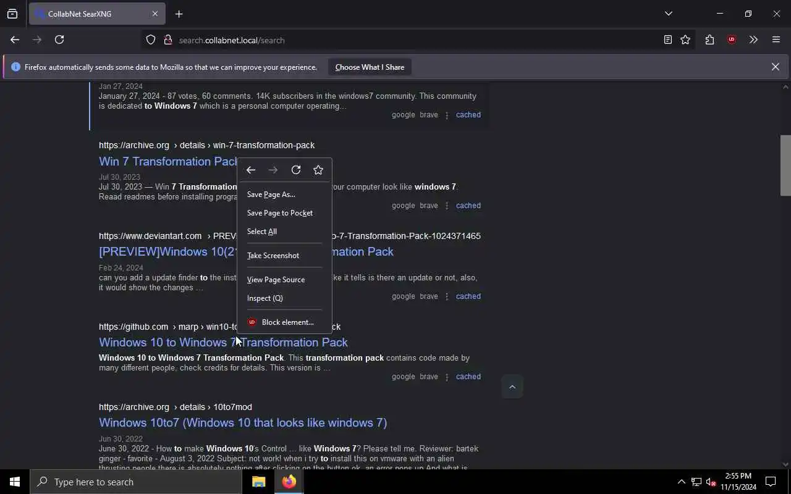
Task: Open Win 7 Transformation Pack result link
Action: [168, 161]
